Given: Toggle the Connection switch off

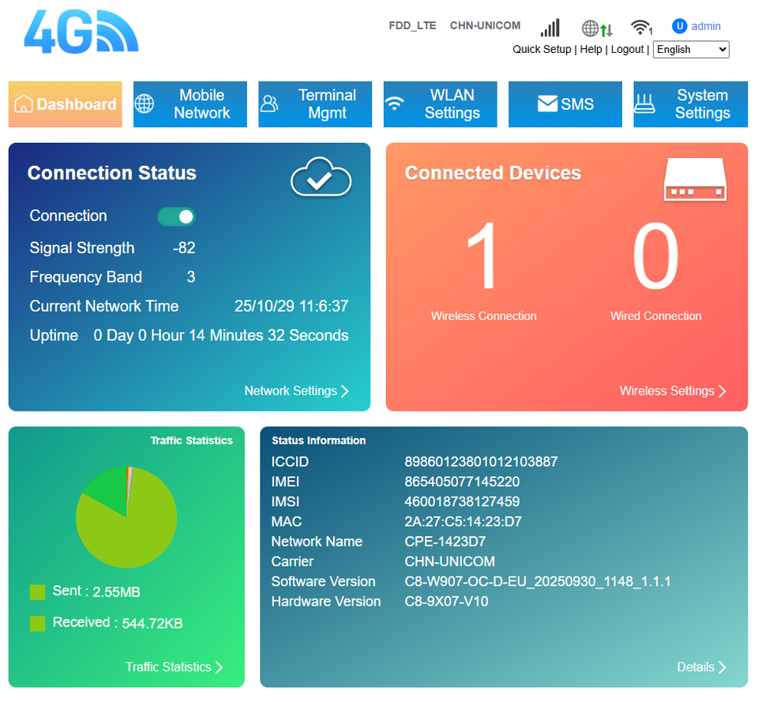Looking at the screenshot, I should [x=176, y=216].
